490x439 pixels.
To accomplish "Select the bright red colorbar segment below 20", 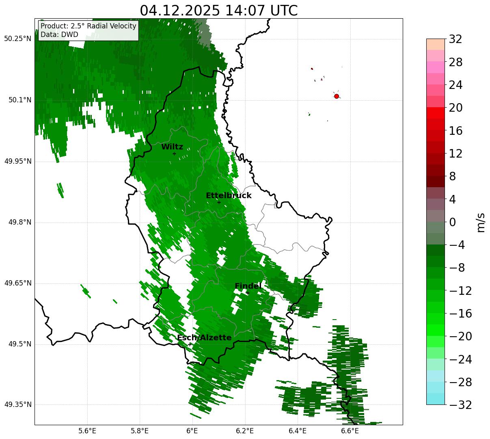I will [x=436, y=113].
